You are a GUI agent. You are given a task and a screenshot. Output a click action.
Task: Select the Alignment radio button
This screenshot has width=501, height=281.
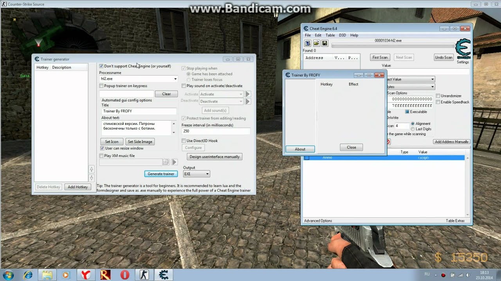(x=413, y=124)
